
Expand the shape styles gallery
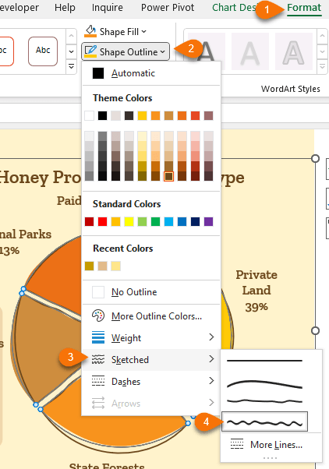71,66
